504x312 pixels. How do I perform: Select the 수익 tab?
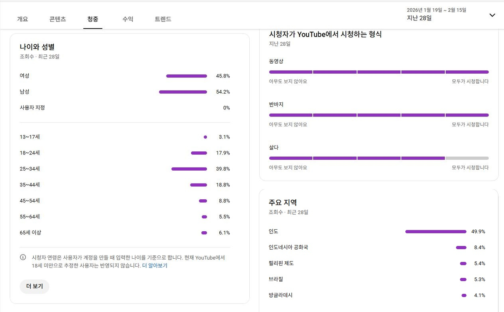[x=128, y=19]
